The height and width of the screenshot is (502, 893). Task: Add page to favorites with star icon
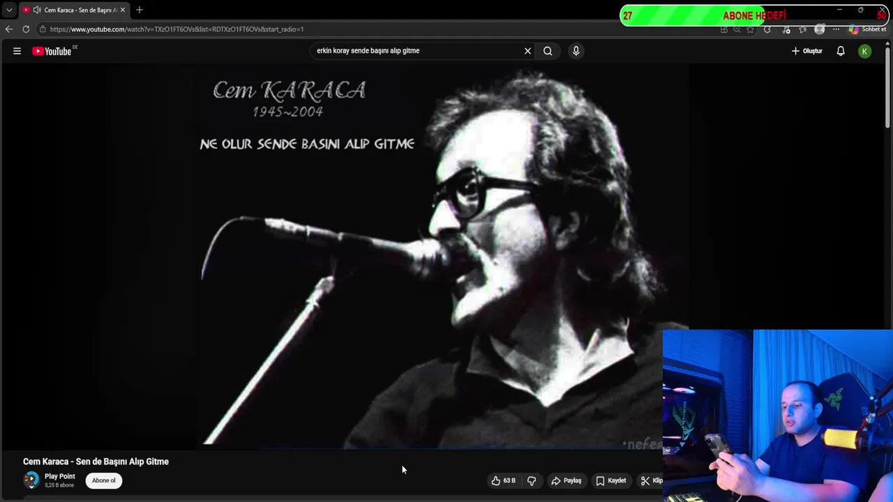(x=750, y=29)
